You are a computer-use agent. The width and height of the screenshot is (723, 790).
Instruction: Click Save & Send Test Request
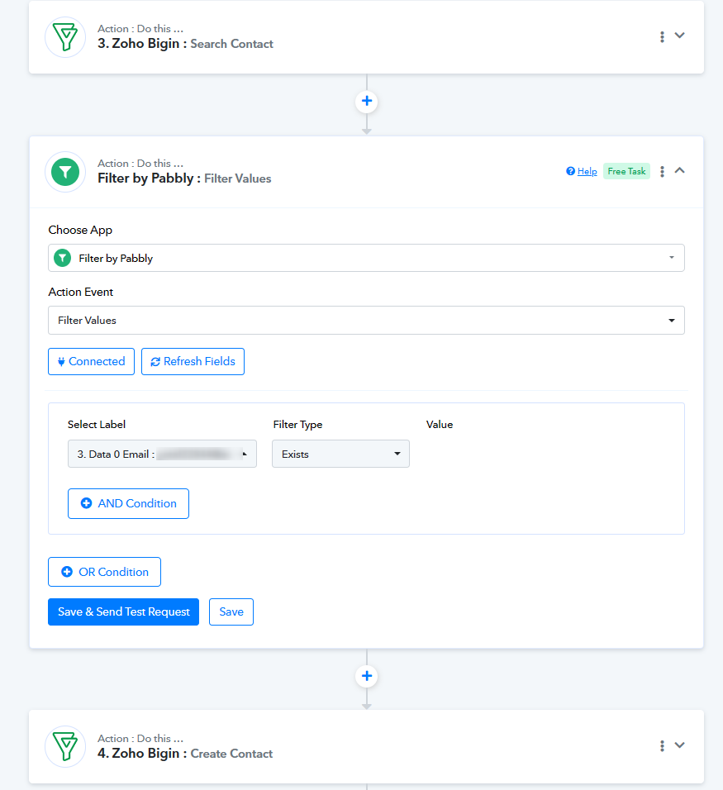123,612
